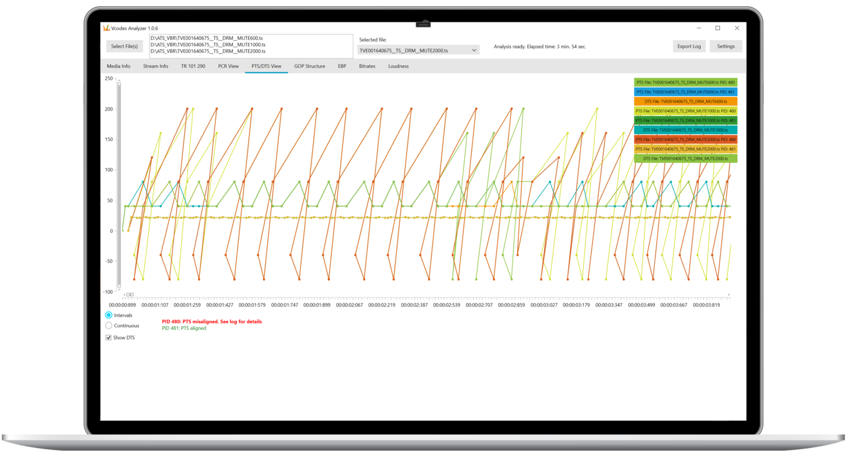Select the Intervals radio button
This screenshot has height=457, width=862.
[108, 315]
